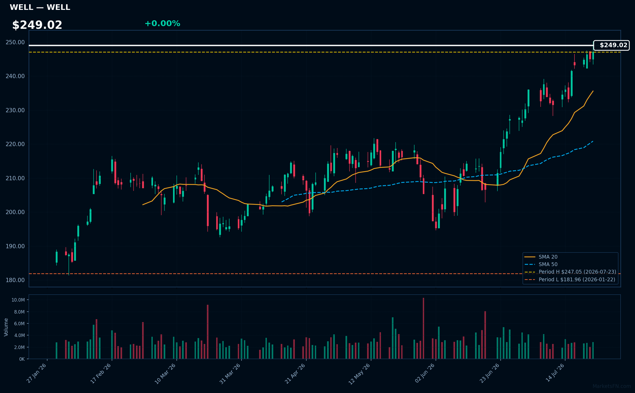Click the $249.02 current price tag
The height and width of the screenshot is (393, 635).
pos(611,45)
